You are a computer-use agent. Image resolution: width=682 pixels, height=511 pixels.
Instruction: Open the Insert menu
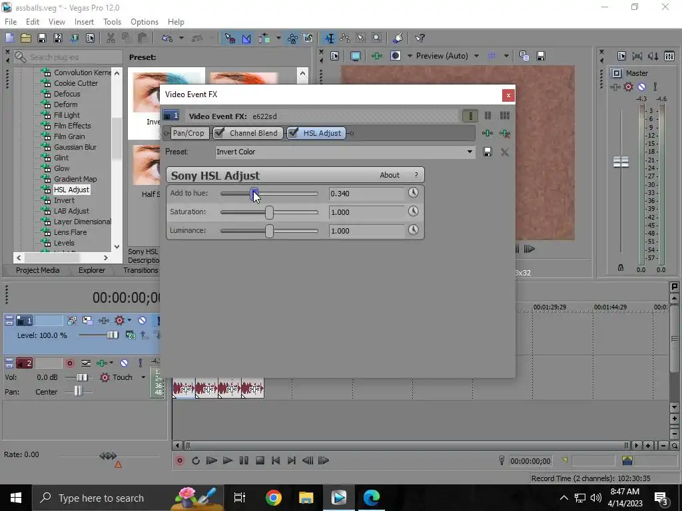(x=84, y=22)
